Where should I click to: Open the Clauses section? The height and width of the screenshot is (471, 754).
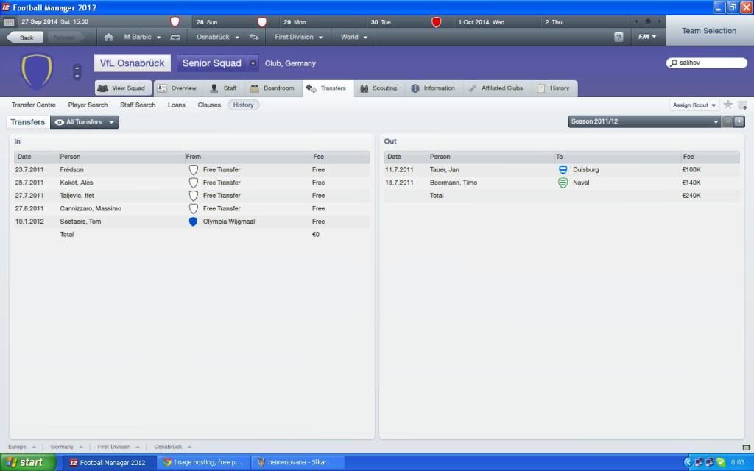(x=209, y=105)
